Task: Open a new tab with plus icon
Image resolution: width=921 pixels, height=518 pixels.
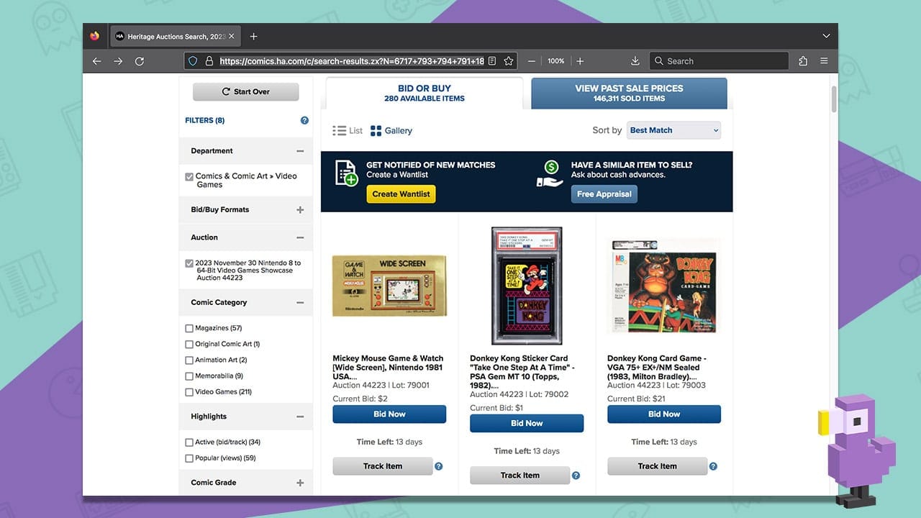Action: 253,36
